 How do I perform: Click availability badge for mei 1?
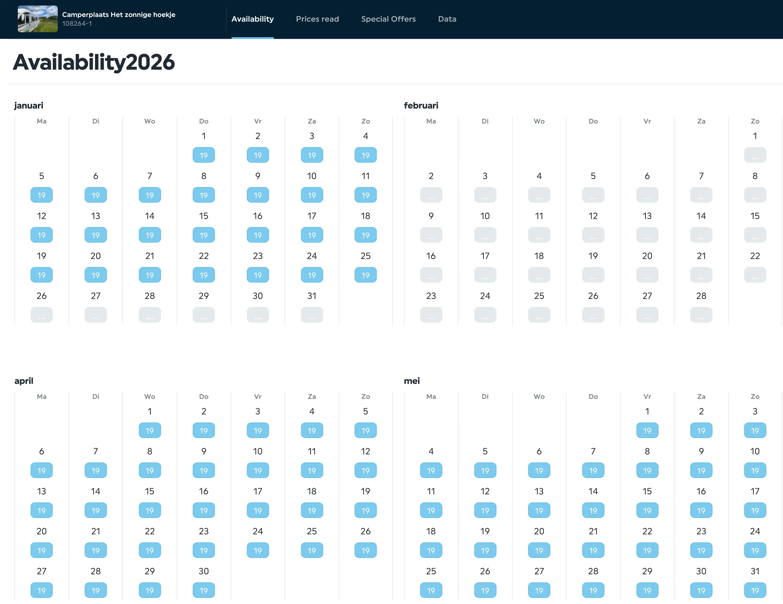pyautogui.click(x=647, y=431)
